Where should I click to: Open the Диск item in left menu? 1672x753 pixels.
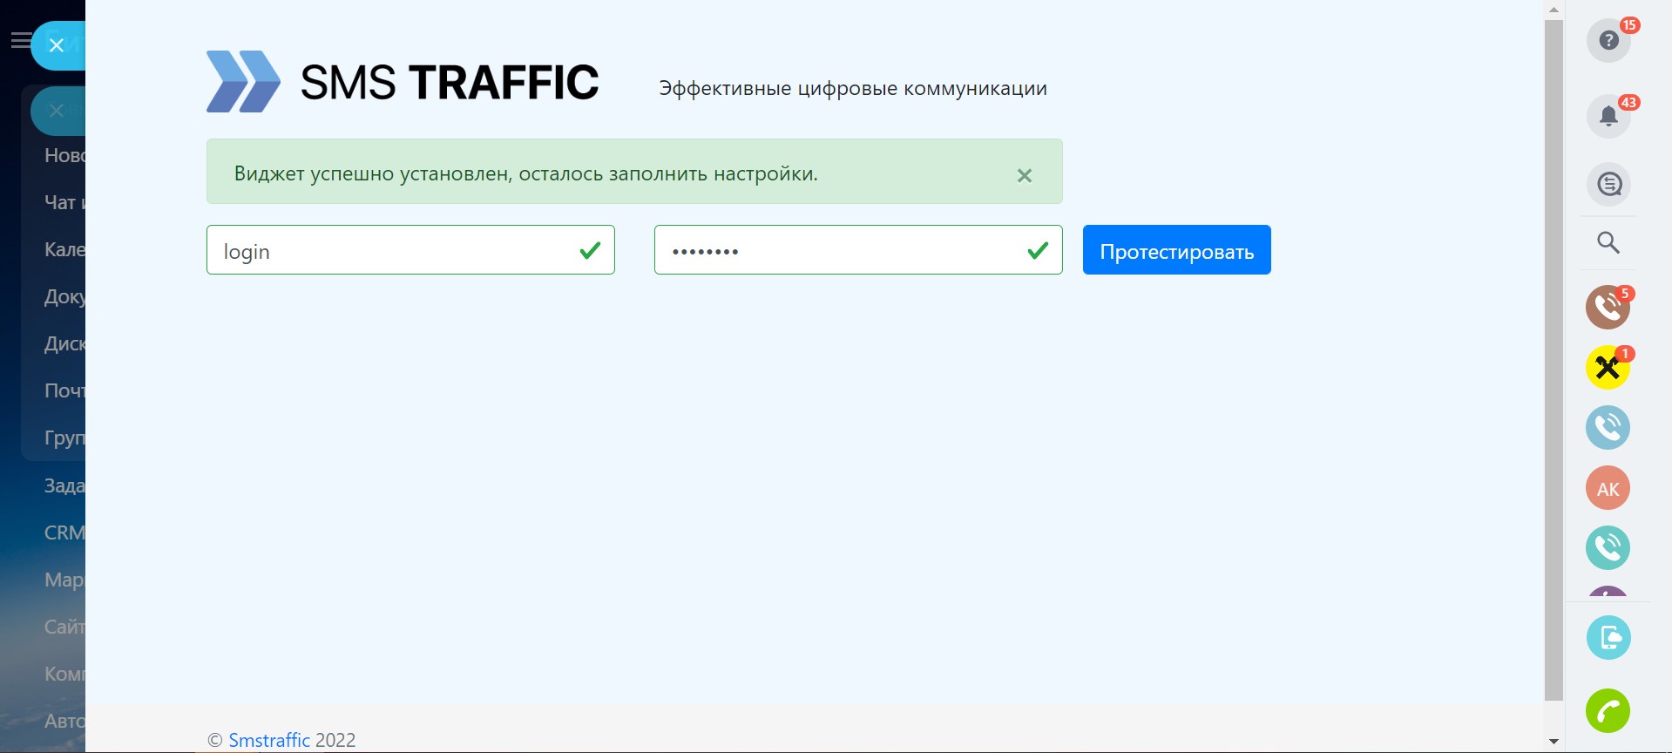pyautogui.click(x=64, y=343)
